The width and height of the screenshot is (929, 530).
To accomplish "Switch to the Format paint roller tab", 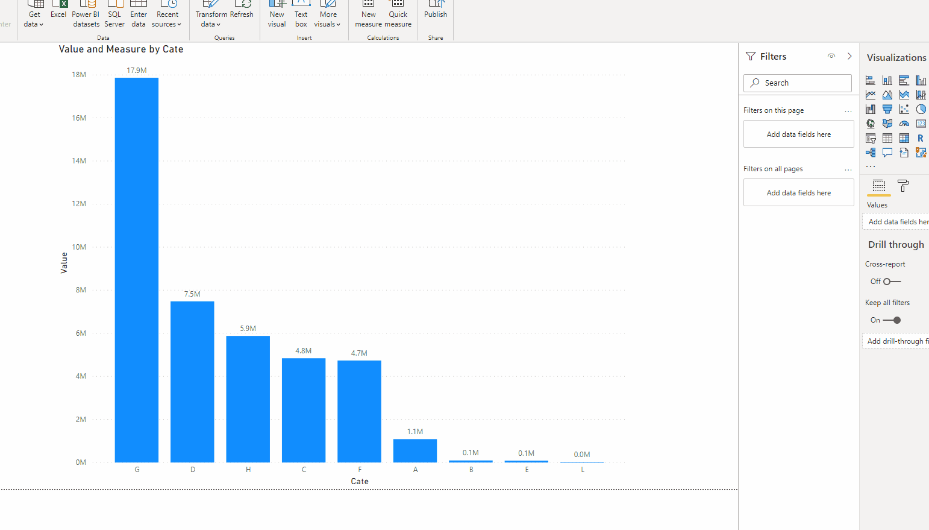I will [x=902, y=186].
